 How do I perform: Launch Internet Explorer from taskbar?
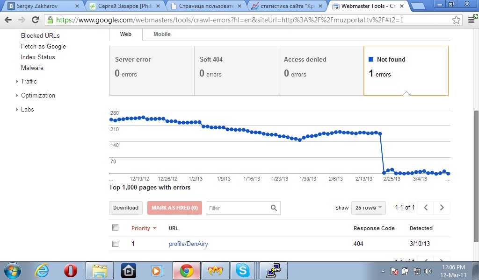(42, 271)
